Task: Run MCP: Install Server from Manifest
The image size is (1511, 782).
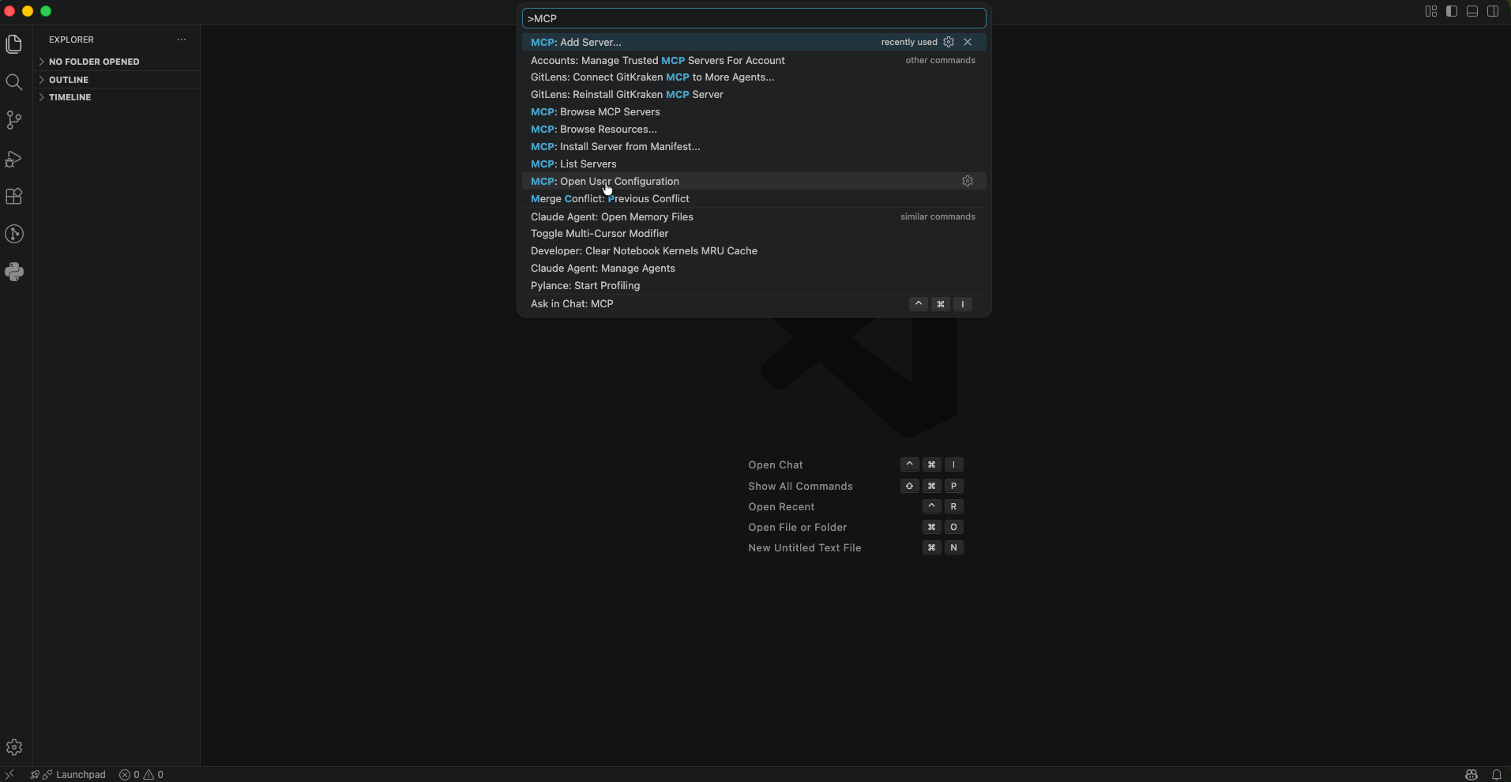Action: (754, 147)
